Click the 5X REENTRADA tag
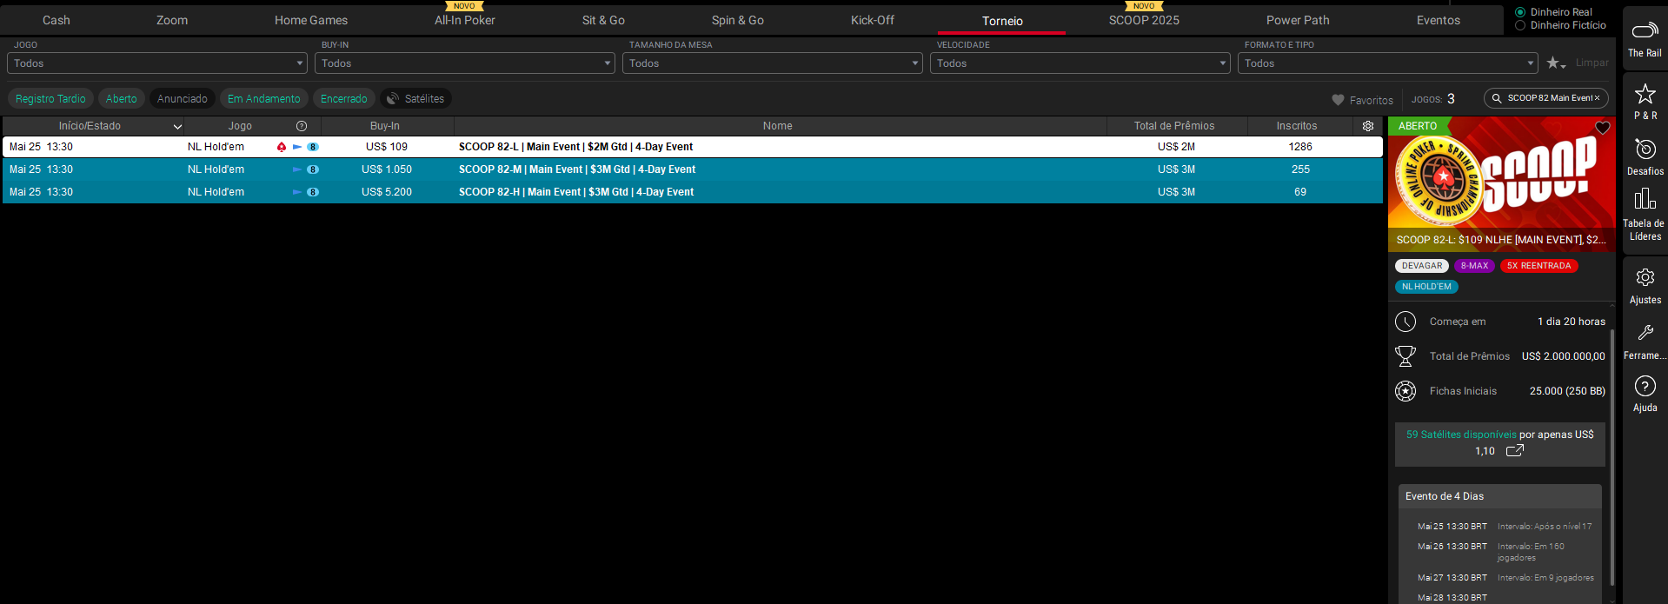Screen dimensions: 1668x604 (1538, 266)
